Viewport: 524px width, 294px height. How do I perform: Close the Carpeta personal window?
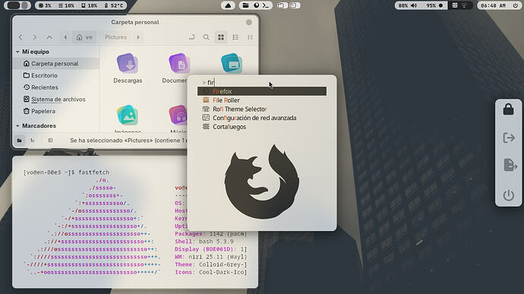249,22
